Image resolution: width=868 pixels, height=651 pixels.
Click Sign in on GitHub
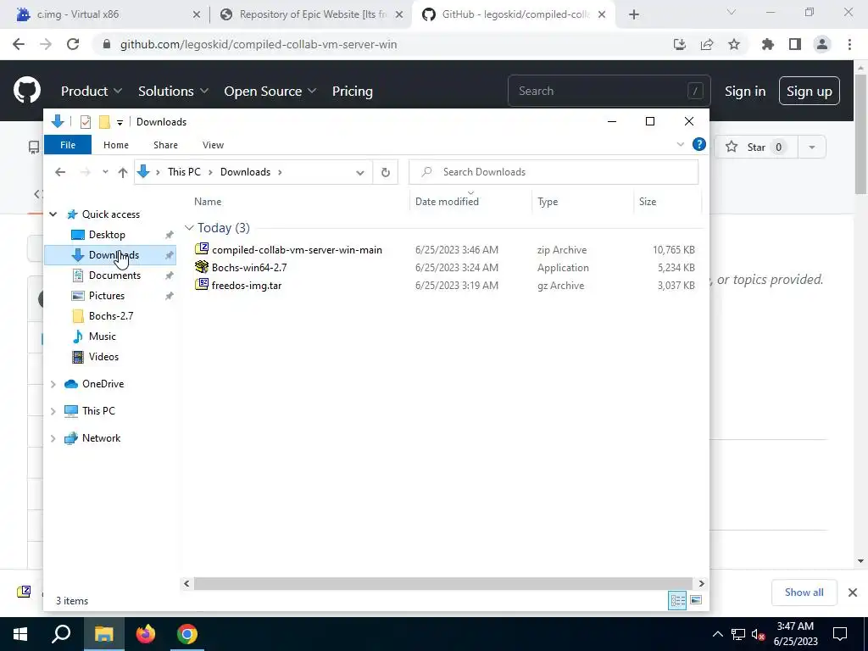pos(745,91)
